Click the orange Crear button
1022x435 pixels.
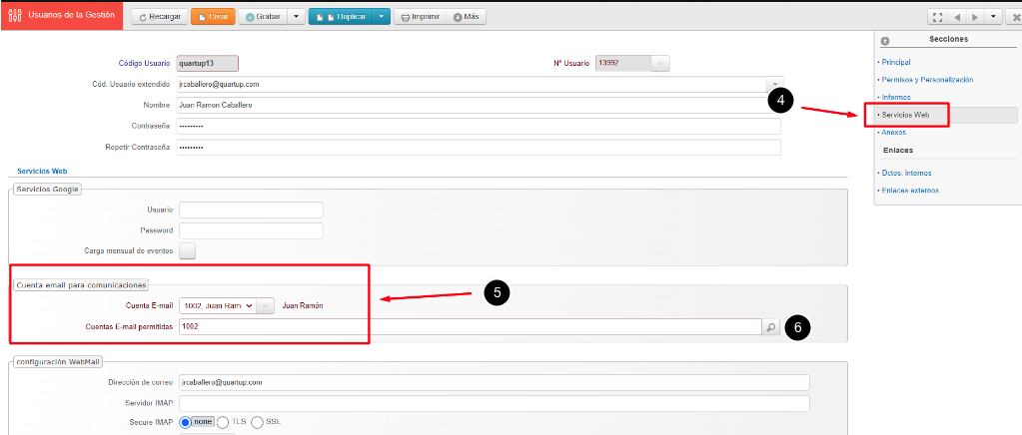[x=213, y=17]
